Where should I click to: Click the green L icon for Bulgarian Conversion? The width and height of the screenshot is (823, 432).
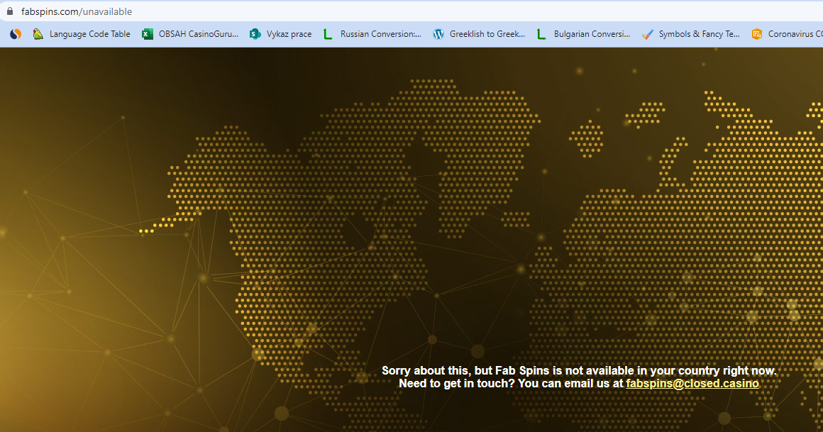(x=541, y=34)
